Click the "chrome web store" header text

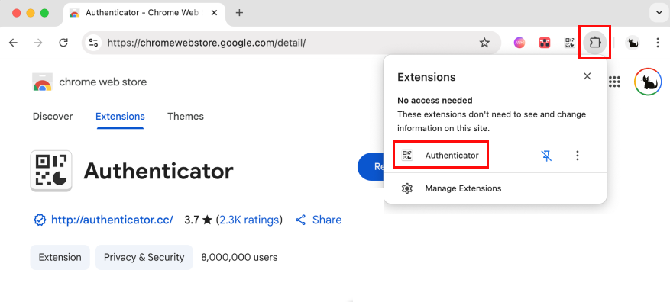[103, 82]
